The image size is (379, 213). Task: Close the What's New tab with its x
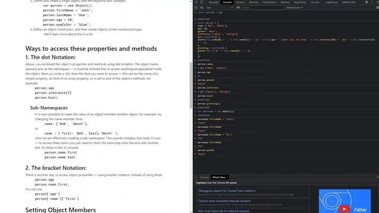(x=227, y=177)
